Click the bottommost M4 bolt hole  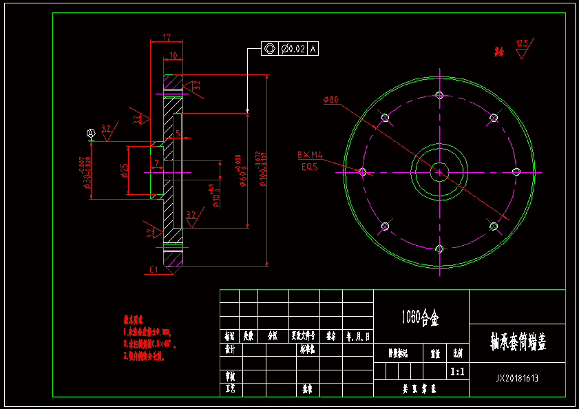point(439,248)
